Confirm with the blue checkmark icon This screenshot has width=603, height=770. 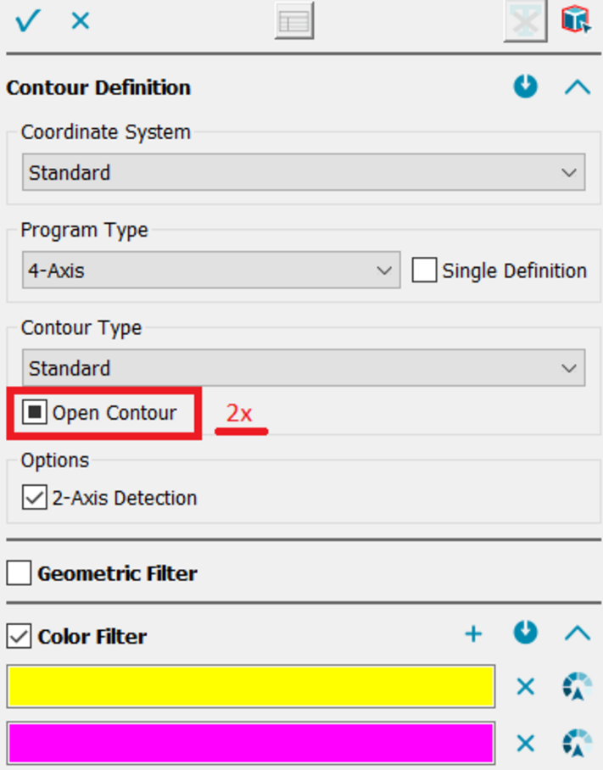point(27,20)
